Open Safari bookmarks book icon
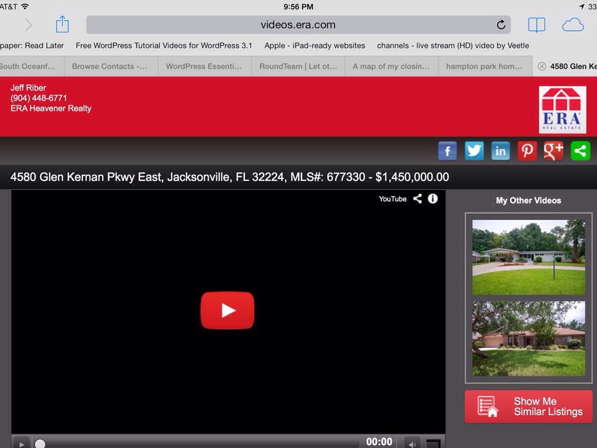597x448 pixels. tap(536, 24)
